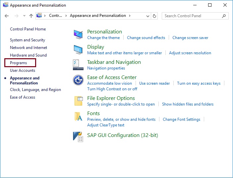
Task: Go up one level with the up arrow
Action: point(31,16)
